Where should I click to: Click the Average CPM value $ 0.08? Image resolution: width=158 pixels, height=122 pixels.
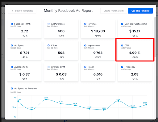[x=61, y=74]
